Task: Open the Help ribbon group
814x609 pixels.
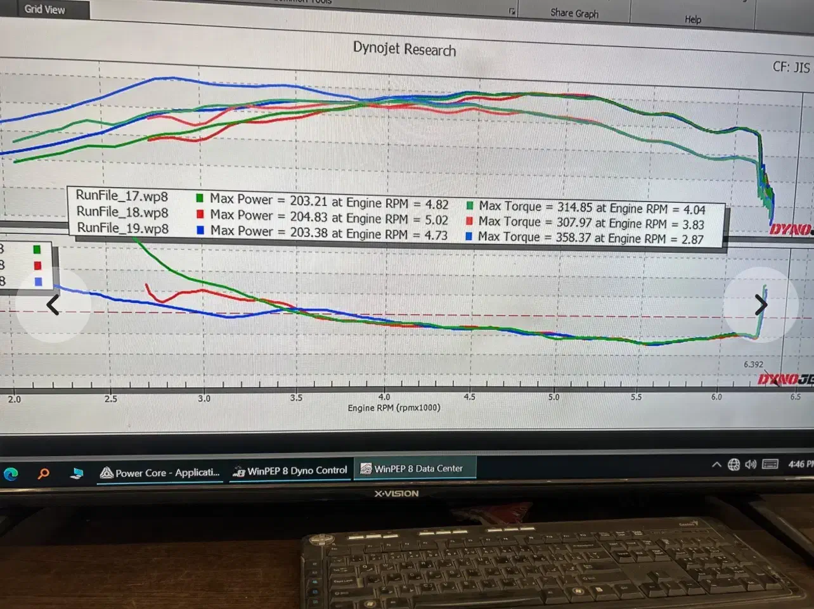Action: coord(693,20)
